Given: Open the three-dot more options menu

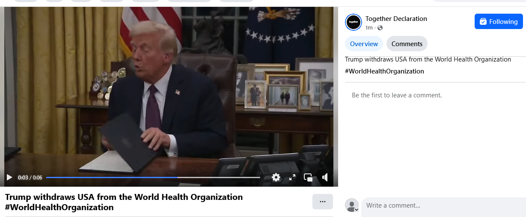Looking at the screenshot, I should click(x=323, y=202).
